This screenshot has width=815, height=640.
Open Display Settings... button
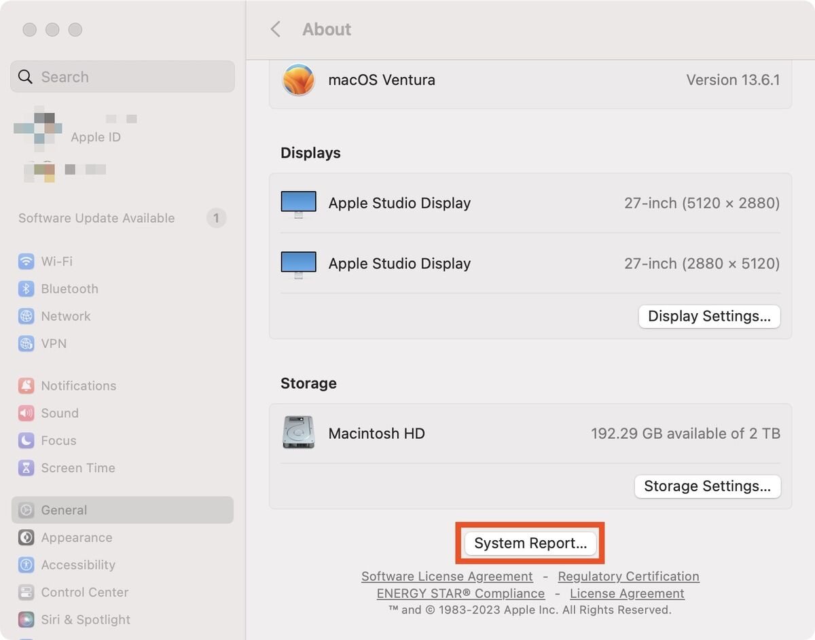[x=709, y=316]
